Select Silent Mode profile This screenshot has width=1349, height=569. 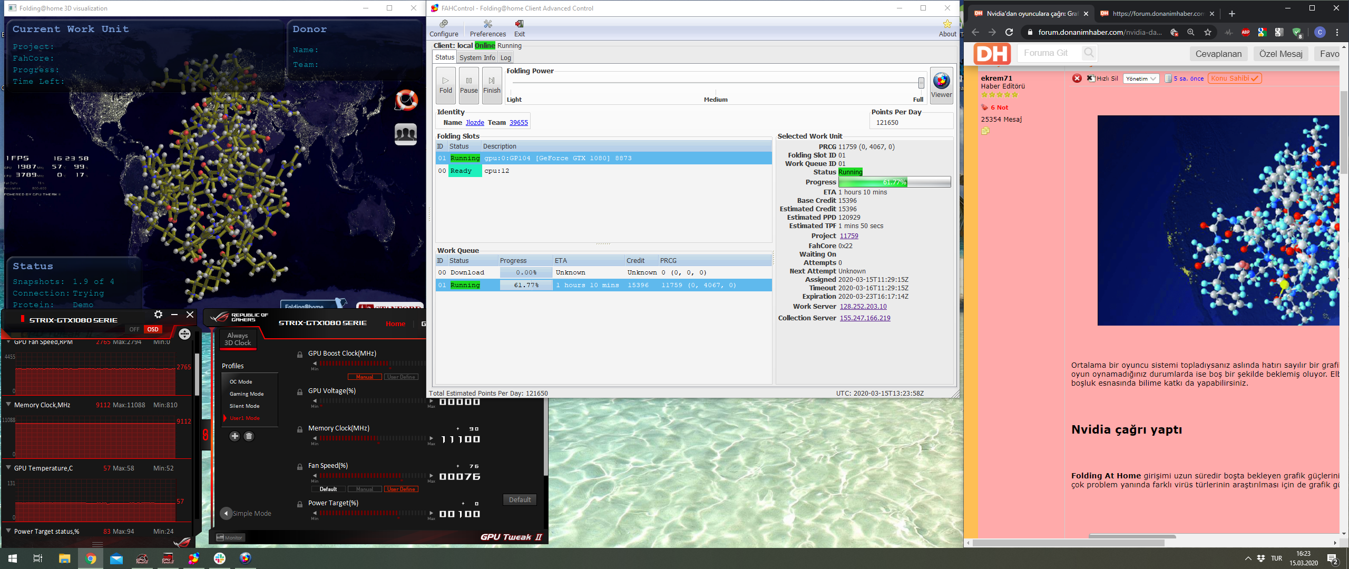pyautogui.click(x=245, y=406)
